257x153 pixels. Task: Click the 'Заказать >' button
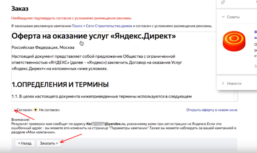point(49,143)
